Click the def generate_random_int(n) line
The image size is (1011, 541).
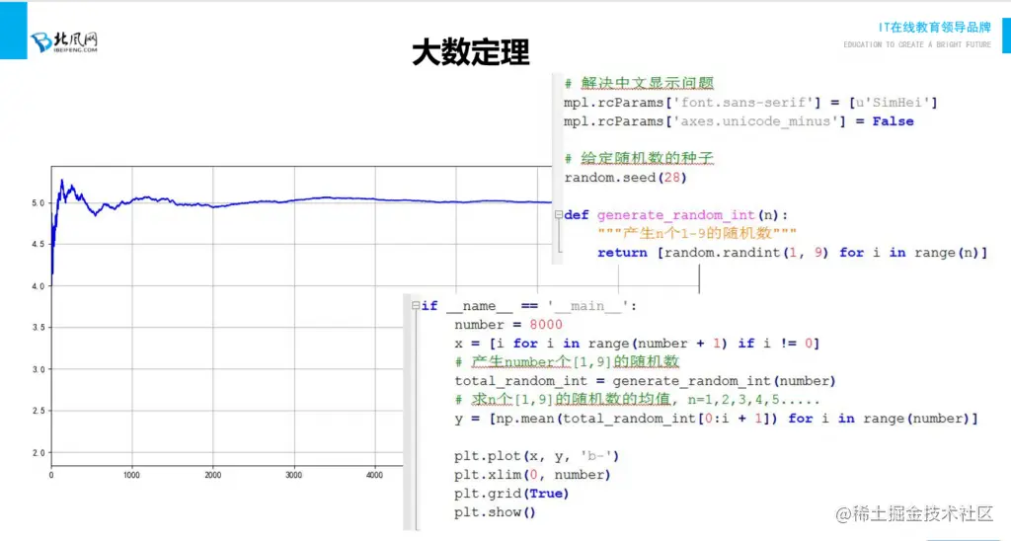click(675, 215)
